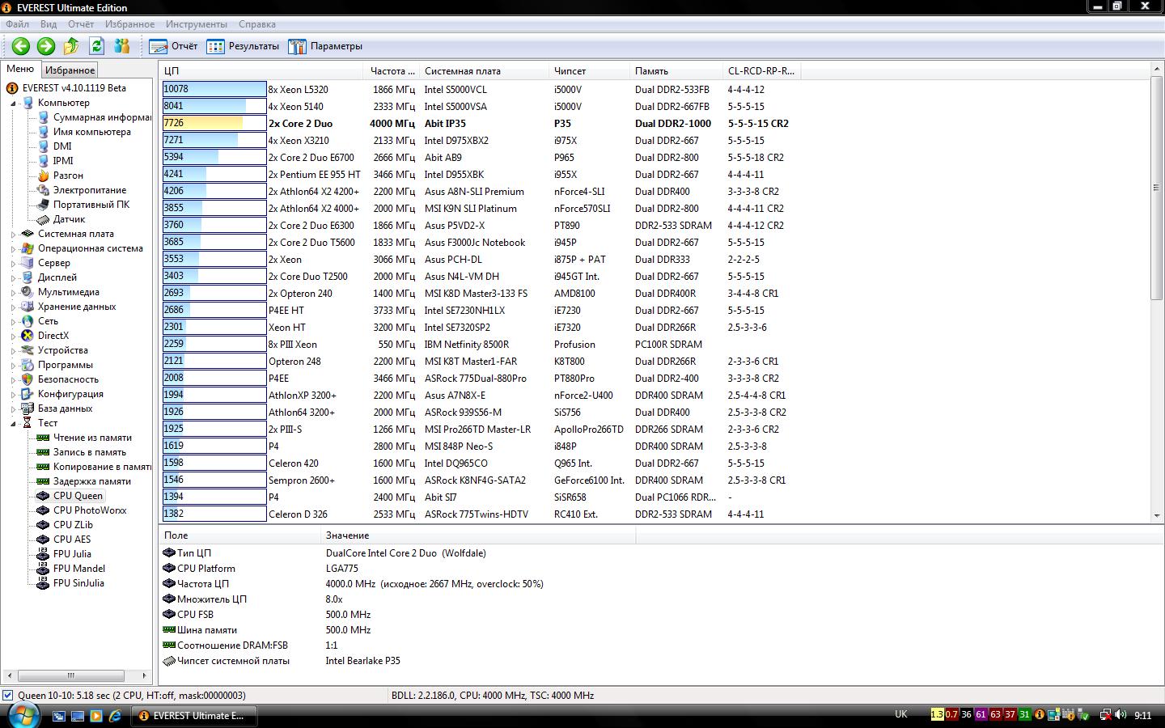Screen dimensions: 1165x728
Task: Open the DMI tree item
Action: pyautogui.click(x=62, y=146)
